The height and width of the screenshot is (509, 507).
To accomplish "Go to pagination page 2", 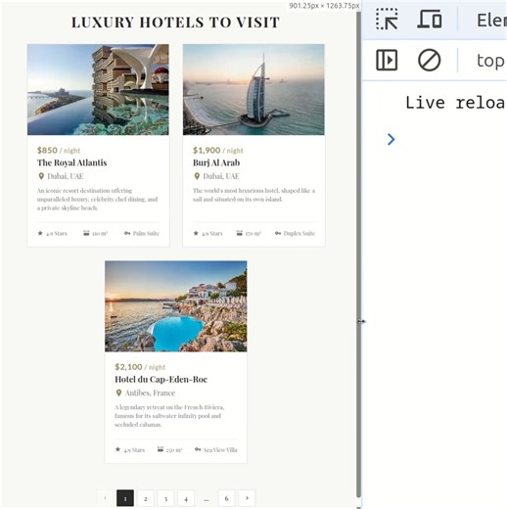I will coord(146,498).
